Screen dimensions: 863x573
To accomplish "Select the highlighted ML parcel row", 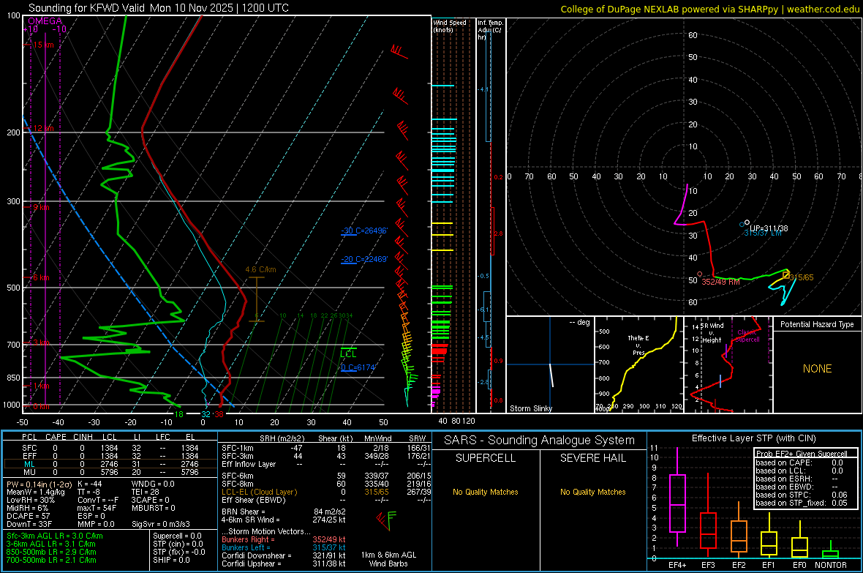I will [110, 464].
